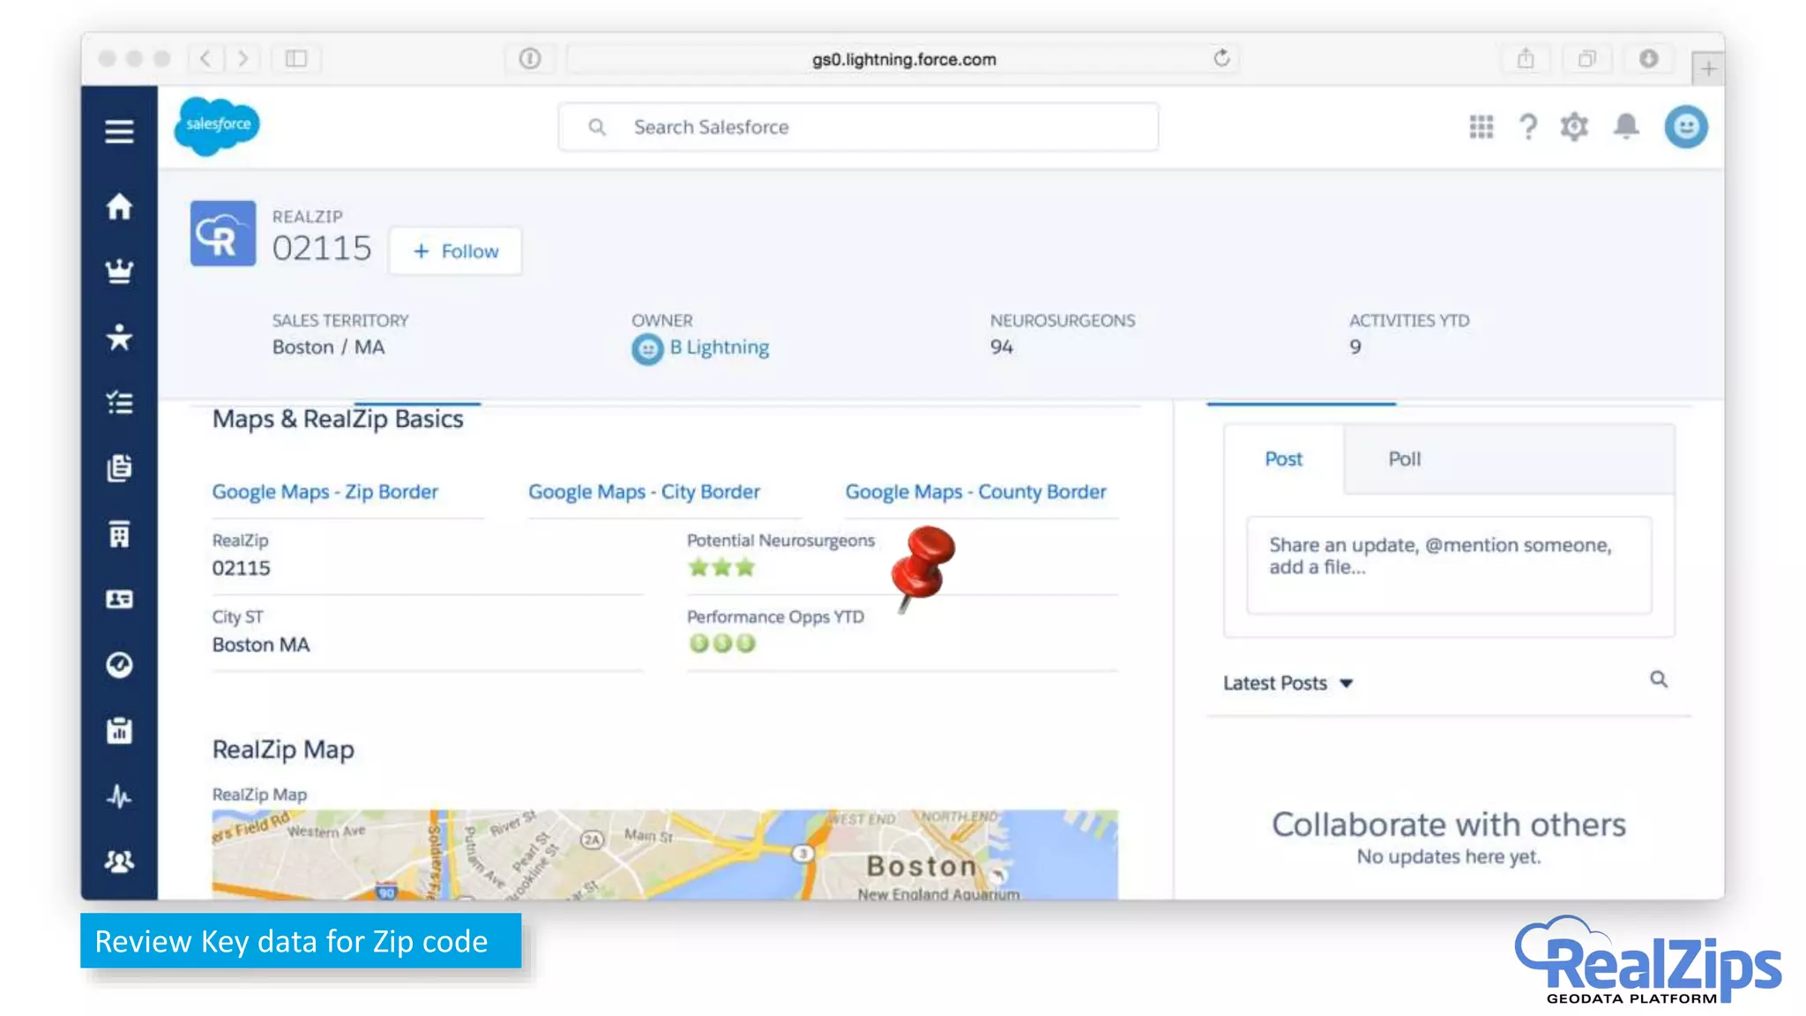Toggle the browser sidebar button
1806x1016 pixels.
[296, 59]
